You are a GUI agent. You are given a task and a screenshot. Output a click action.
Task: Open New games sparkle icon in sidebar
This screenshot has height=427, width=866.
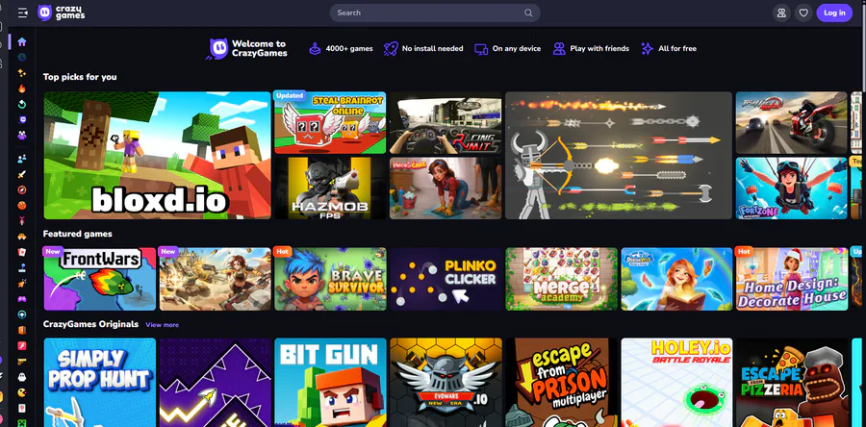(21, 73)
